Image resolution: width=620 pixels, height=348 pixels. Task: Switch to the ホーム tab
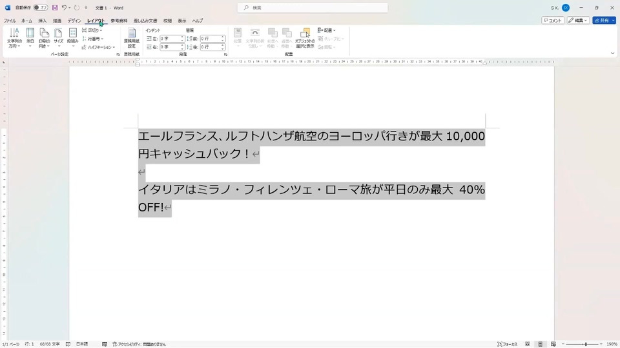(x=27, y=21)
